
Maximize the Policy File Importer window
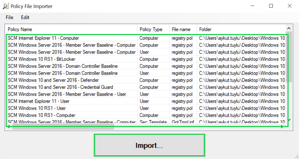[x=271, y=6]
